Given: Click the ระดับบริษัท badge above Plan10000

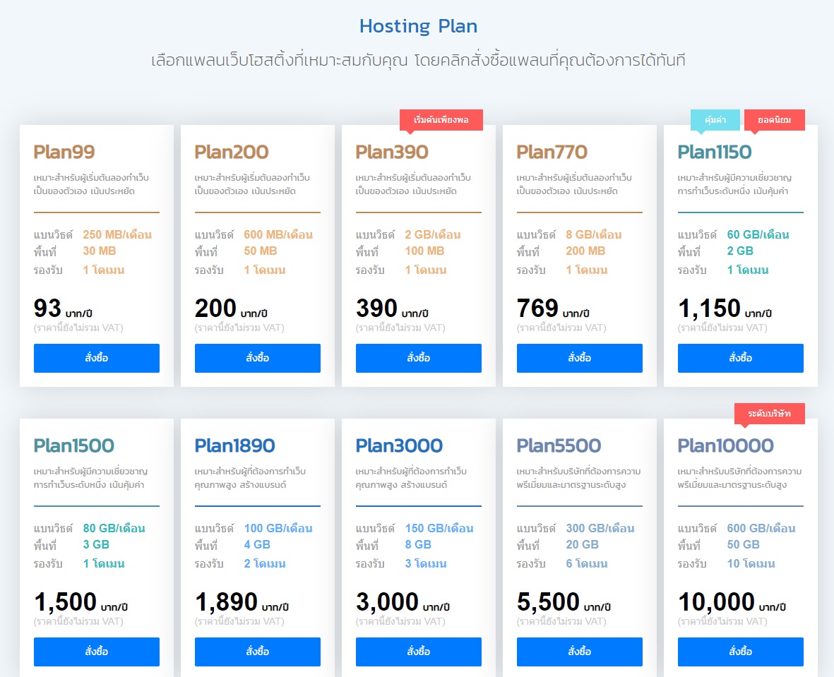Looking at the screenshot, I should point(768,414).
